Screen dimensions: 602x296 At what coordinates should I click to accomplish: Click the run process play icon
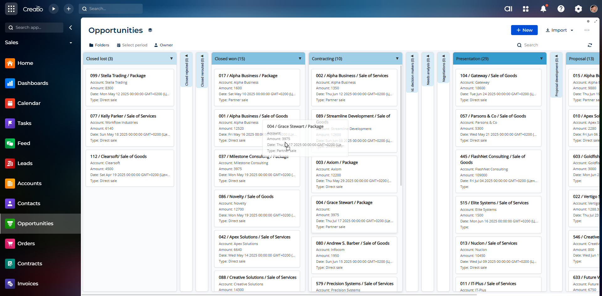point(54,9)
